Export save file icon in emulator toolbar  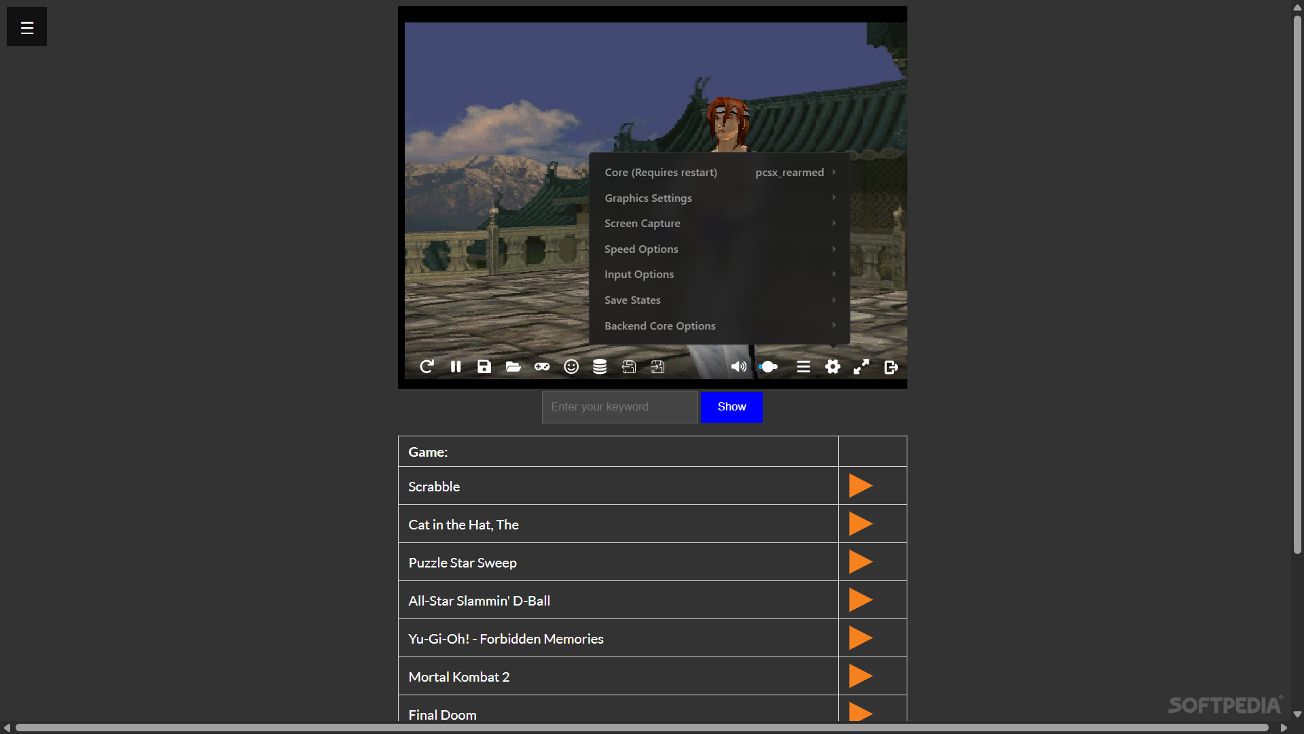(x=629, y=367)
